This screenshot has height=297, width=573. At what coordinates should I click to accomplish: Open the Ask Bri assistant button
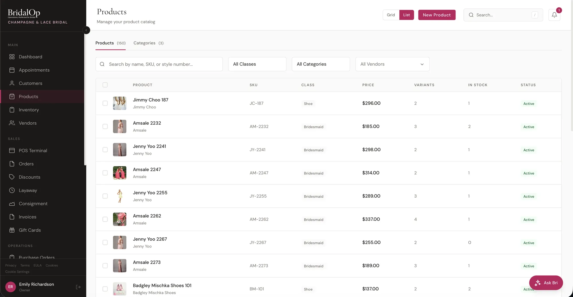[x=546, y=283]
